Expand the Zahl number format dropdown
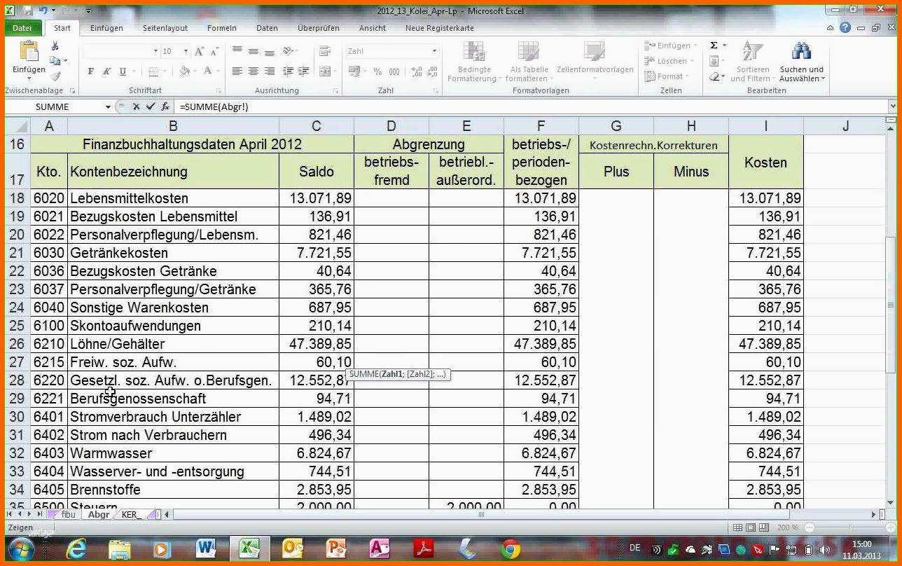The image size is (902, 566). point(434,52)
